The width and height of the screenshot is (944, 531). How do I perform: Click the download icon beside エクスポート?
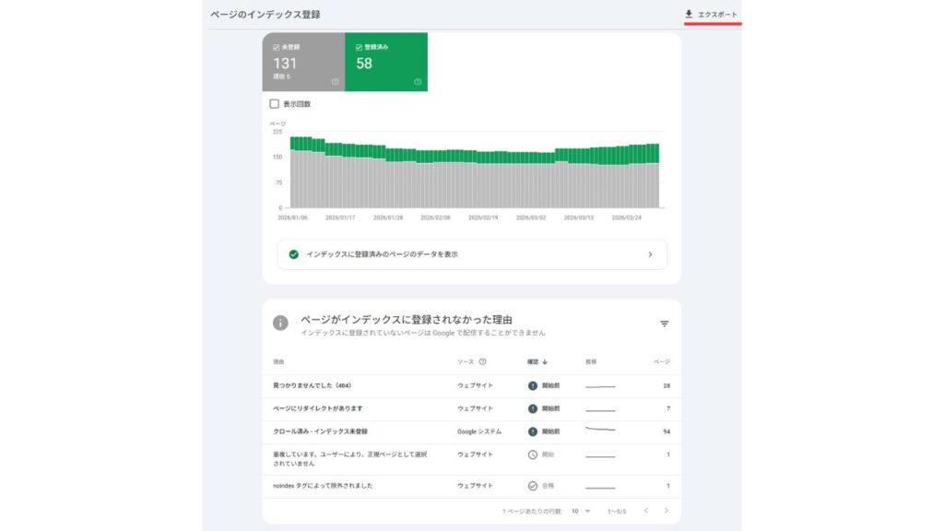click(689, 14)
